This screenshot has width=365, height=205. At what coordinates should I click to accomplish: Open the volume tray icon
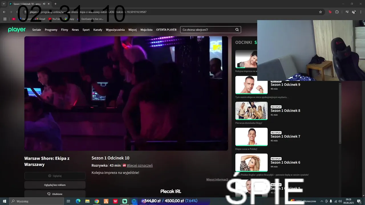pos(340,201)
